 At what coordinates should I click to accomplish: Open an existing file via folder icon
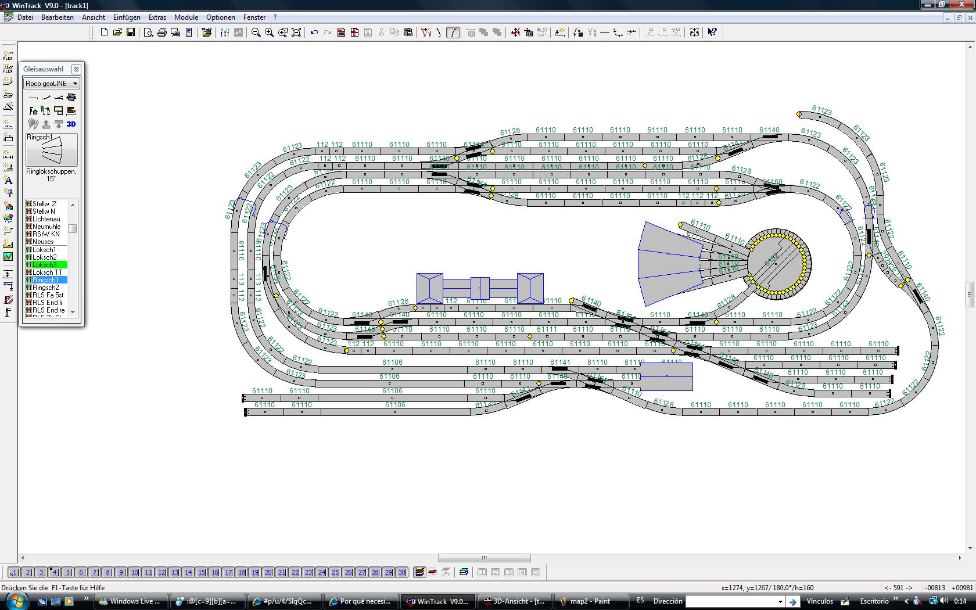click(x=117, y=32)
